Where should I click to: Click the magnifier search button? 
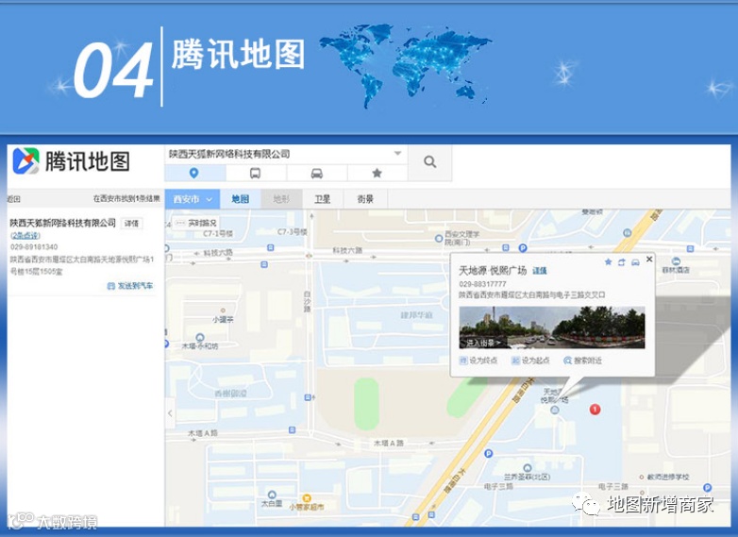tap(429, 162)
